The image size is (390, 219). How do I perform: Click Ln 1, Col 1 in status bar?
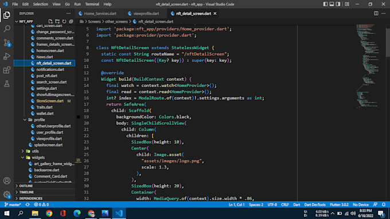click(236, 205)
